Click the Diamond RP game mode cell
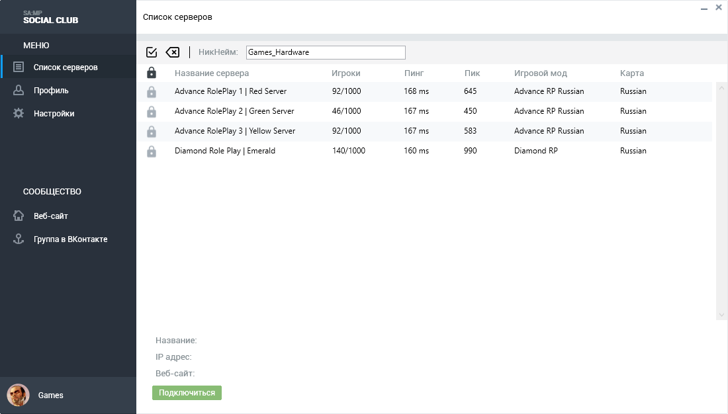 point(536,151)
